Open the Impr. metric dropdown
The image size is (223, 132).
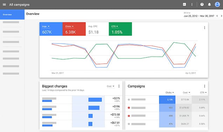coord(46,27)
